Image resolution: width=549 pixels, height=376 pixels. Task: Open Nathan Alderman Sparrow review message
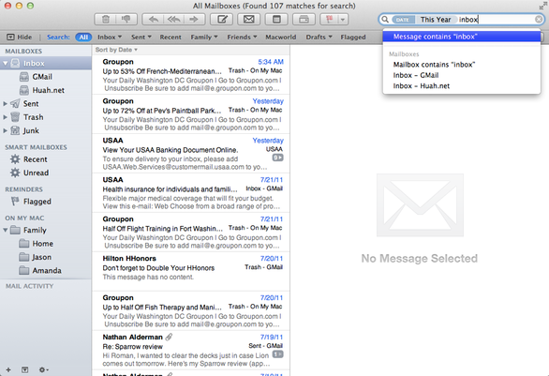[191, 350]
